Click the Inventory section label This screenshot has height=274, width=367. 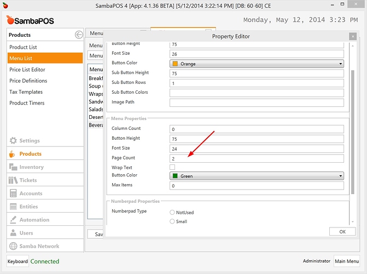[32, 167]
